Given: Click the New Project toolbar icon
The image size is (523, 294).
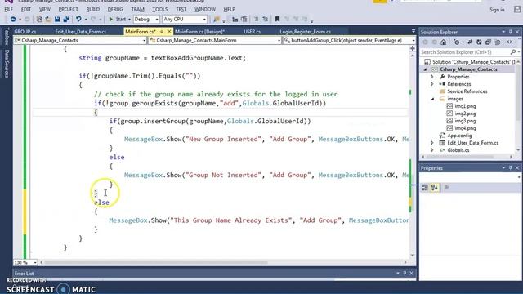Looking at the screenshot, I should pyautogui.click(x=39, y=20).
